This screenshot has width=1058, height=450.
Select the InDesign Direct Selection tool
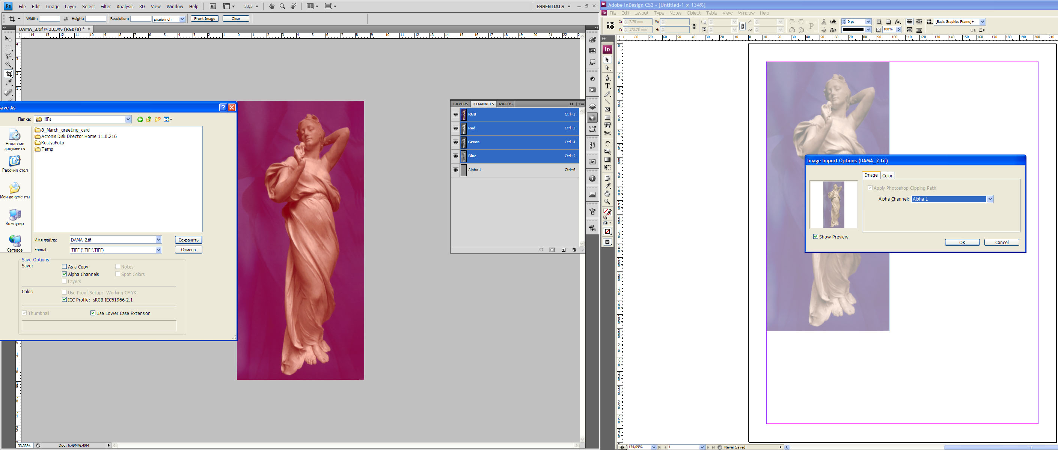(607, 68)
